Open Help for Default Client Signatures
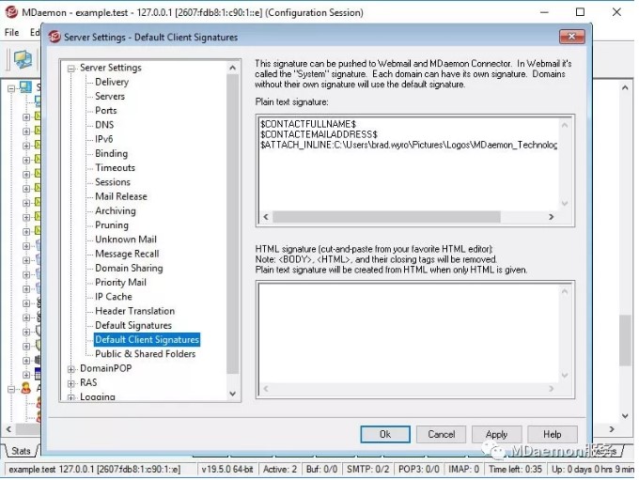Screen dimensions: 639x480 tap(553, 434)
